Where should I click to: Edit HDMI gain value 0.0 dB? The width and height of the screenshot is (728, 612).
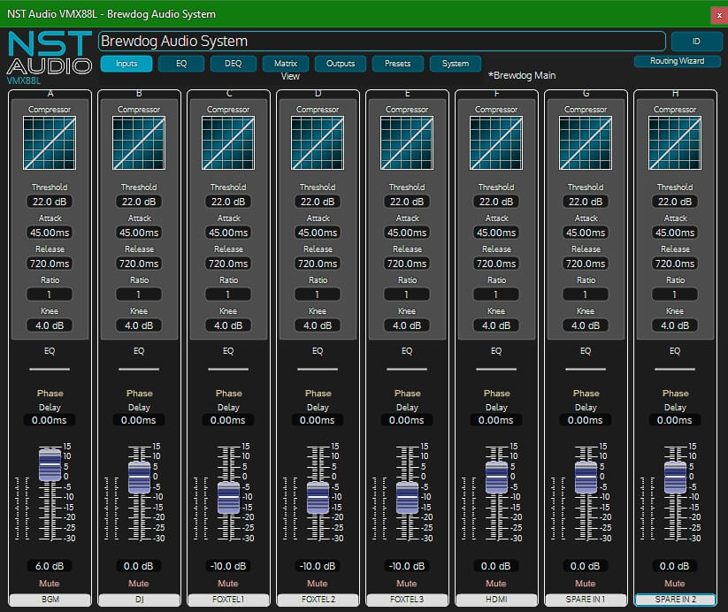pos(496,566)
